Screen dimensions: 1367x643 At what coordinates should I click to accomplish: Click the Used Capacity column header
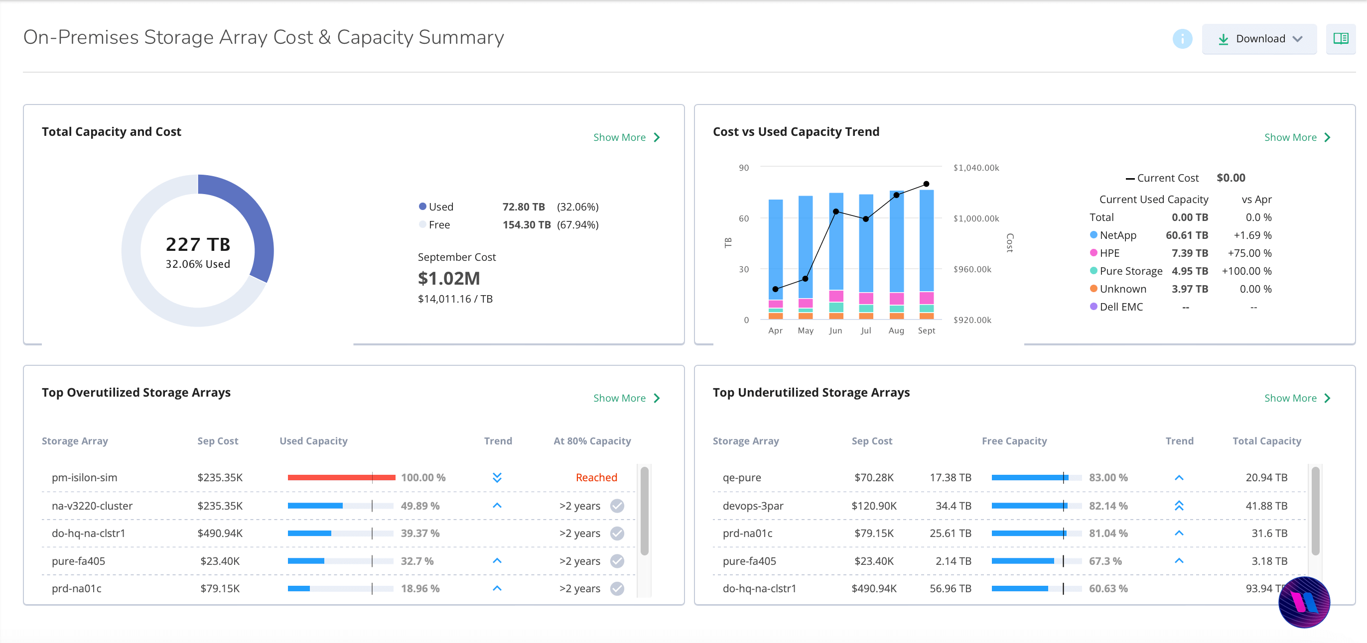click(x=313, y=441)
